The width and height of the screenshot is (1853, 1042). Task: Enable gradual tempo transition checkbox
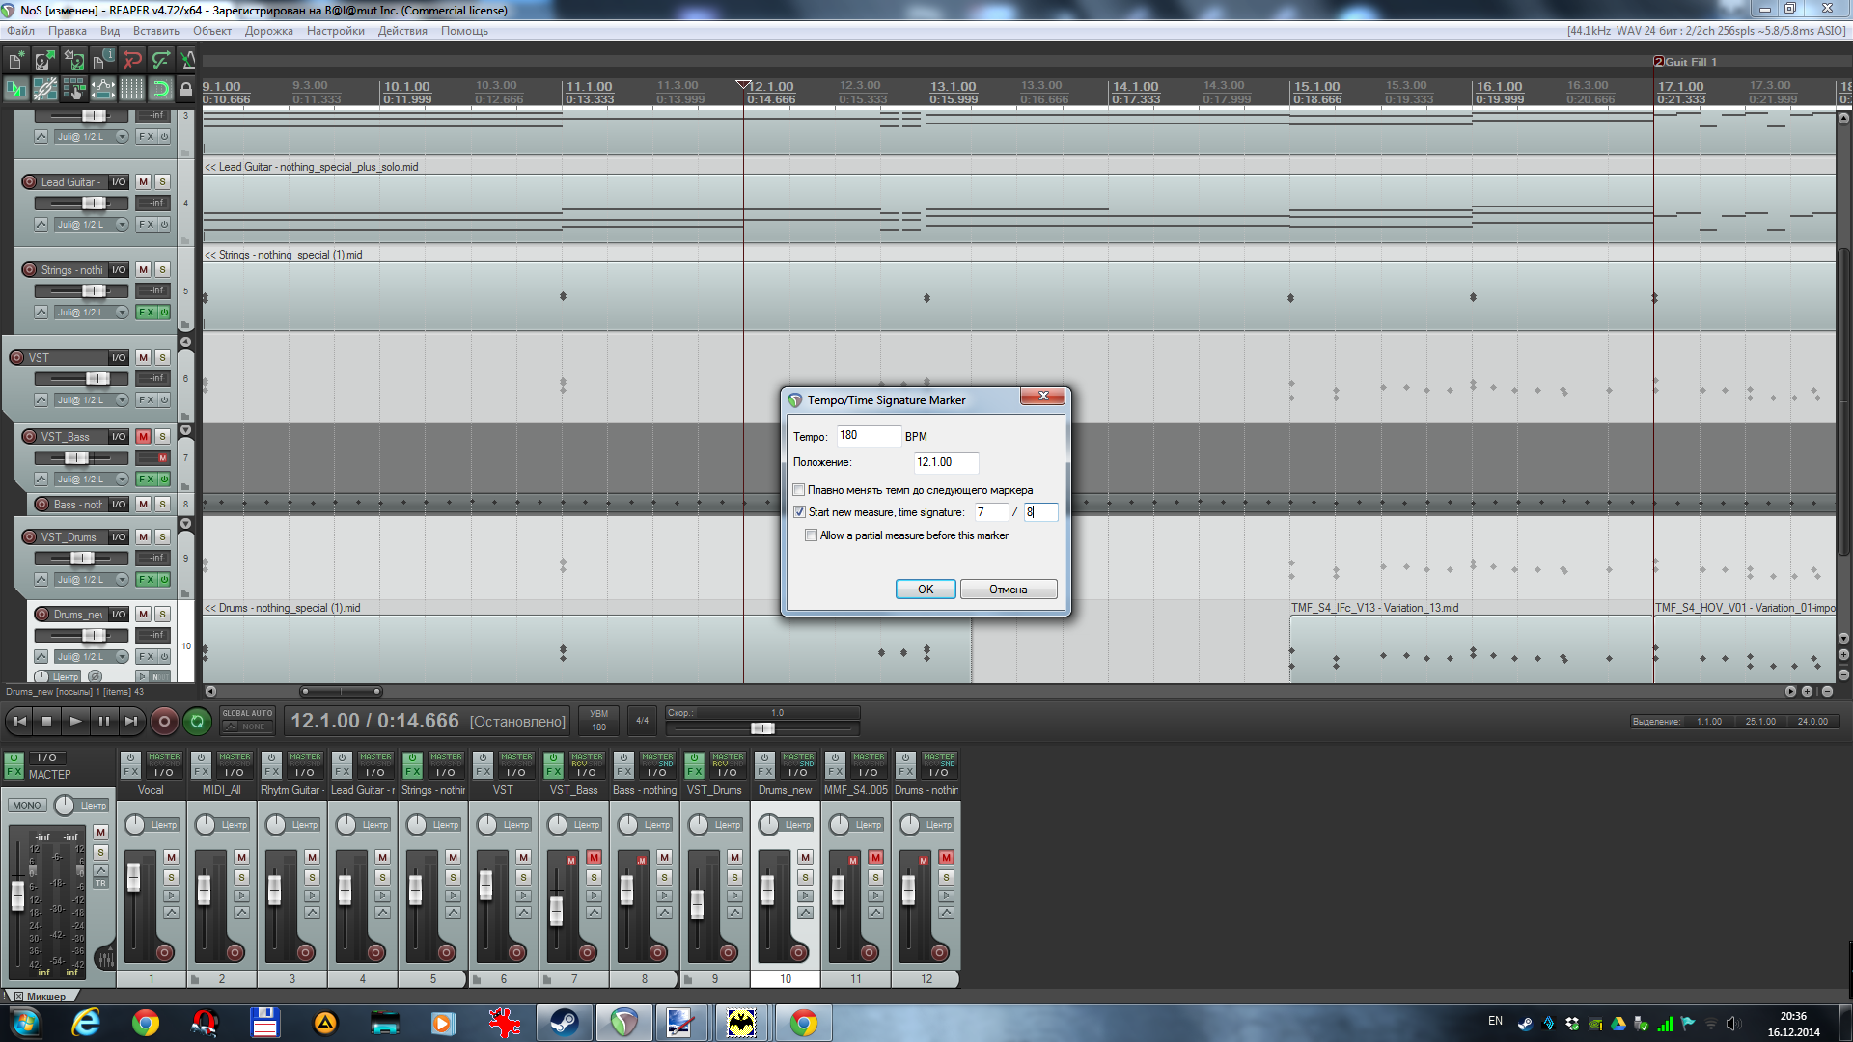click(x=799, y=490)
